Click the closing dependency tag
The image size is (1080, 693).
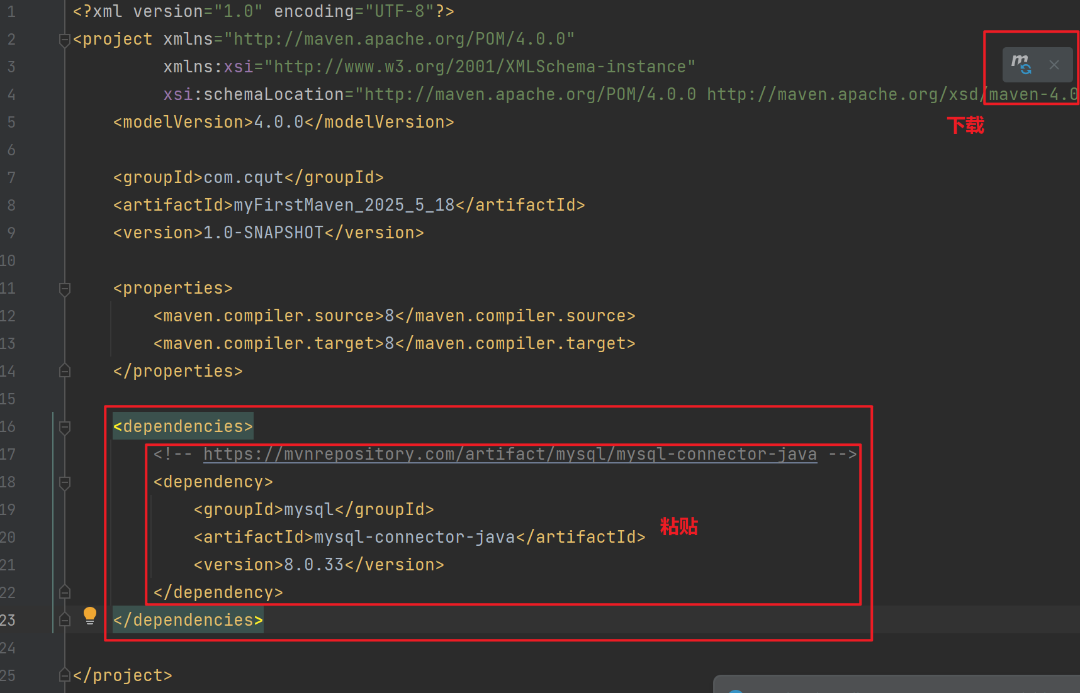[218, 592]
